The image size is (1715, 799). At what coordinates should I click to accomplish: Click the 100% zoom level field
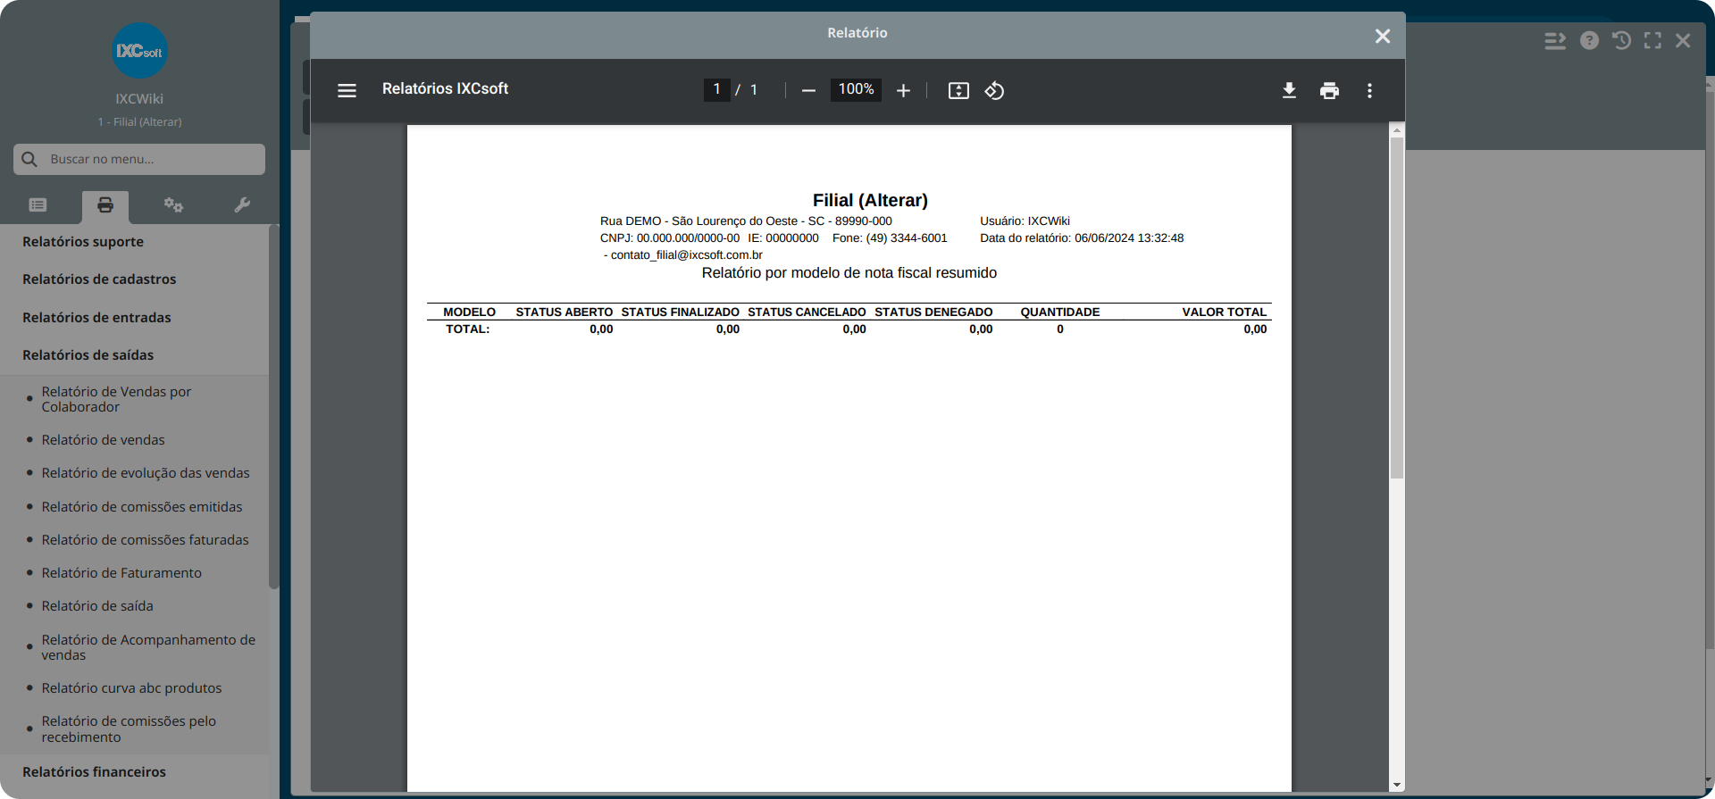[856, 89]
